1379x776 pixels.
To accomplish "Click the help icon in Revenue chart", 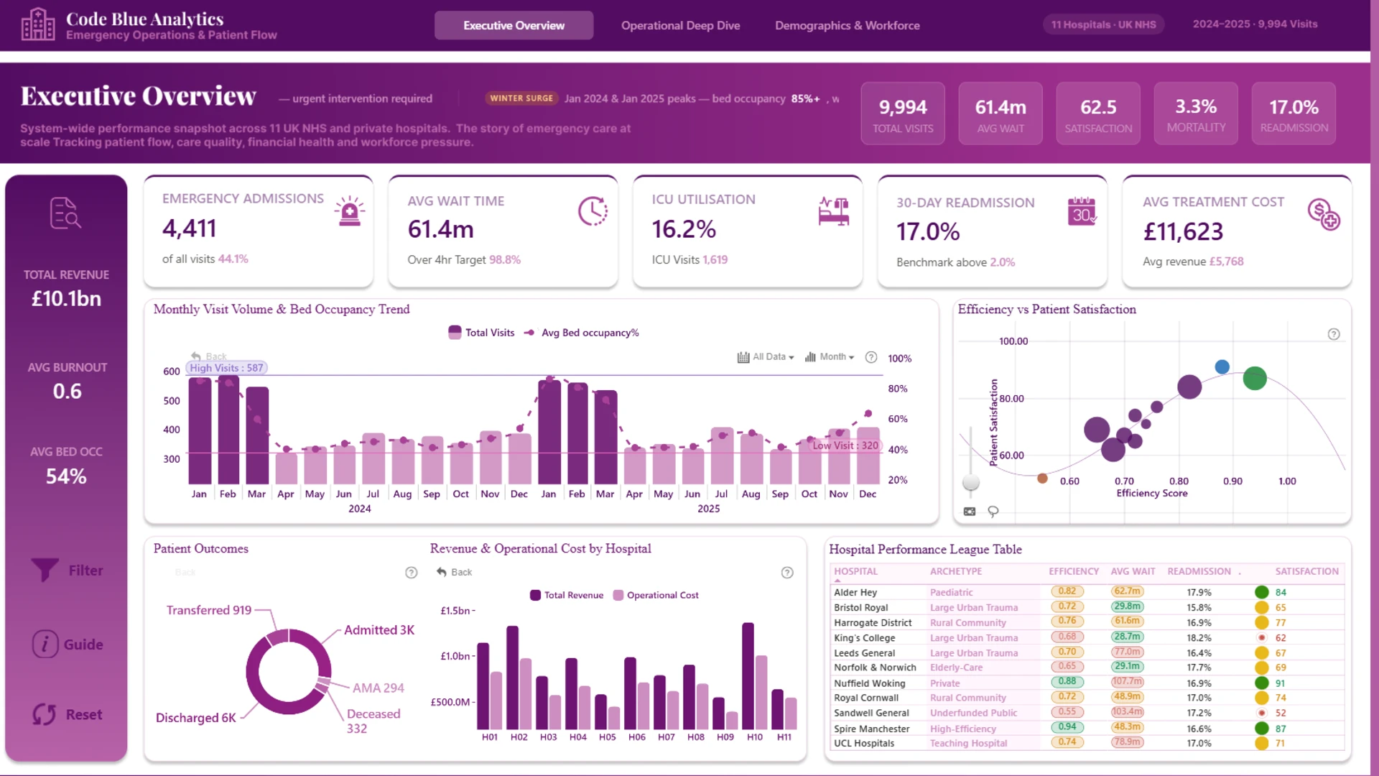I will pyautogui.click(x=787, y=573).
